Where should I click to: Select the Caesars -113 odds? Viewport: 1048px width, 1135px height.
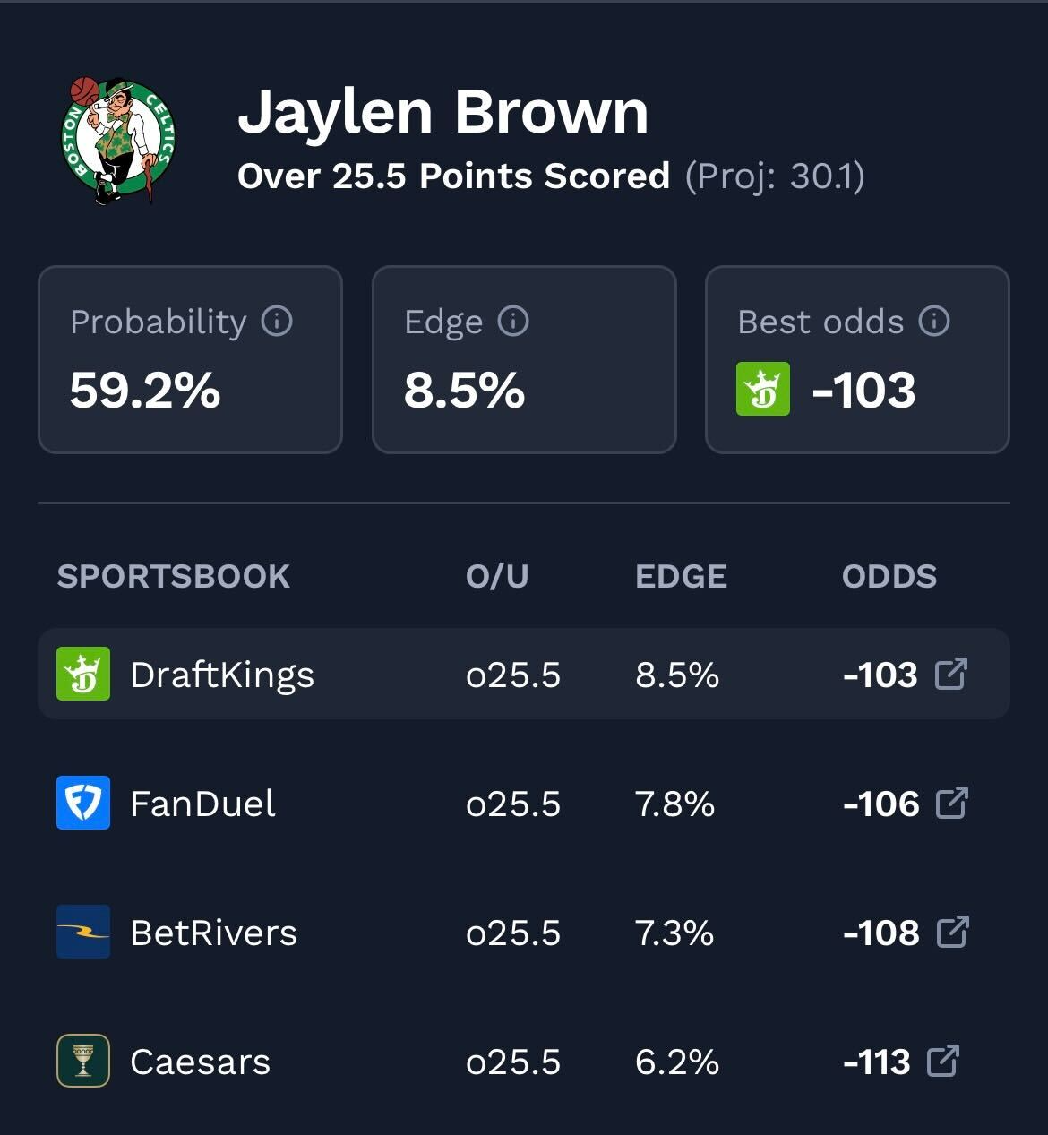coord(877,1062)
